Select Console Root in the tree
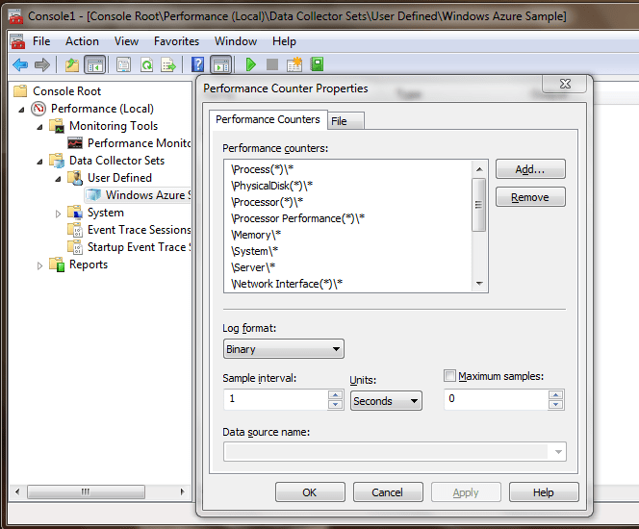This screenshot has width=639, height=529. click(66, 91)
